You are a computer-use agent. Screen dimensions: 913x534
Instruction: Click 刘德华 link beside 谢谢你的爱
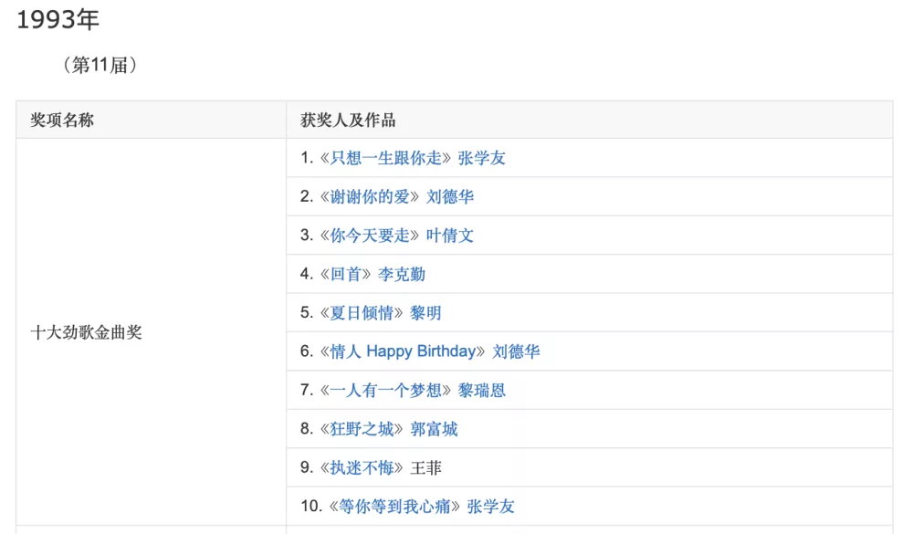pyautogui.click(x=450, y=197)
